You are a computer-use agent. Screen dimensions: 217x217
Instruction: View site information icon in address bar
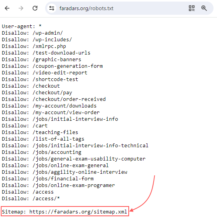pos(52,8)
